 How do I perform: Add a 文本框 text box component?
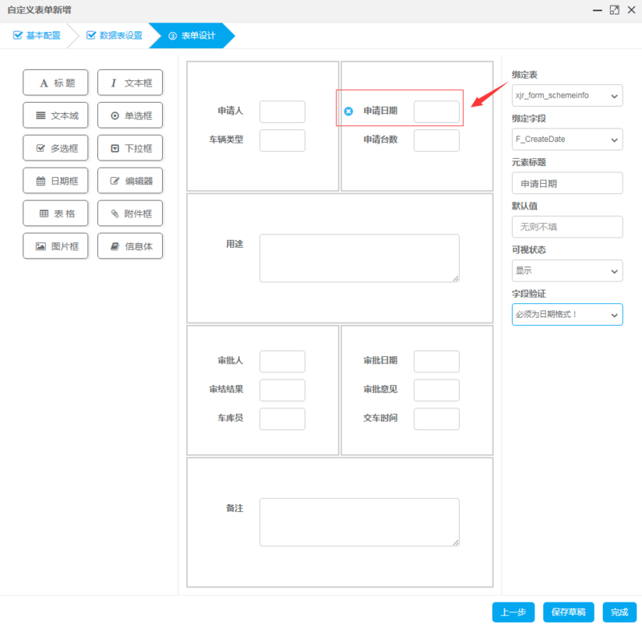(130, 83)
